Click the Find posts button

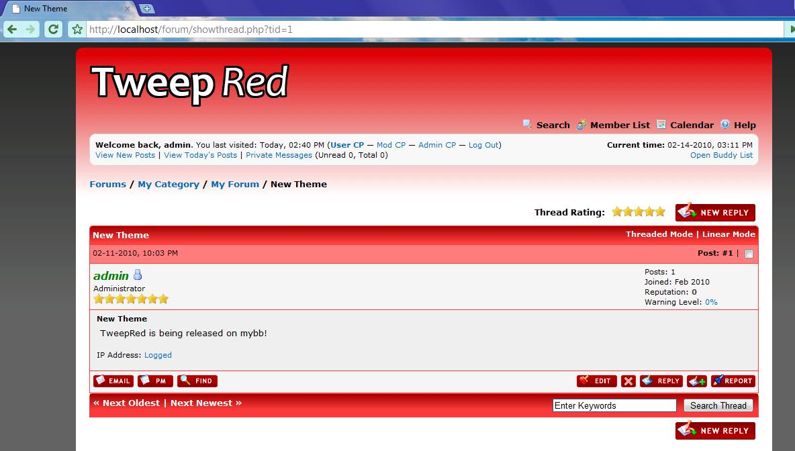(x=197, y=381)
